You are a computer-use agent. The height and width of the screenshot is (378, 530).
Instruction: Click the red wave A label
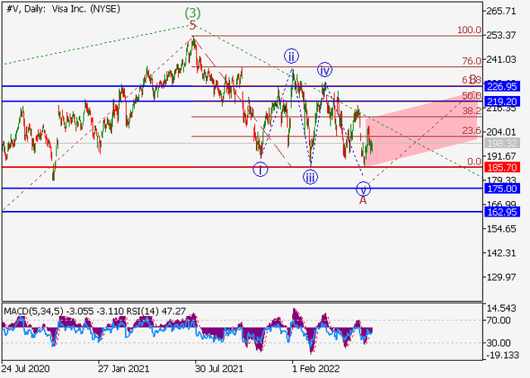click(363, 200)
